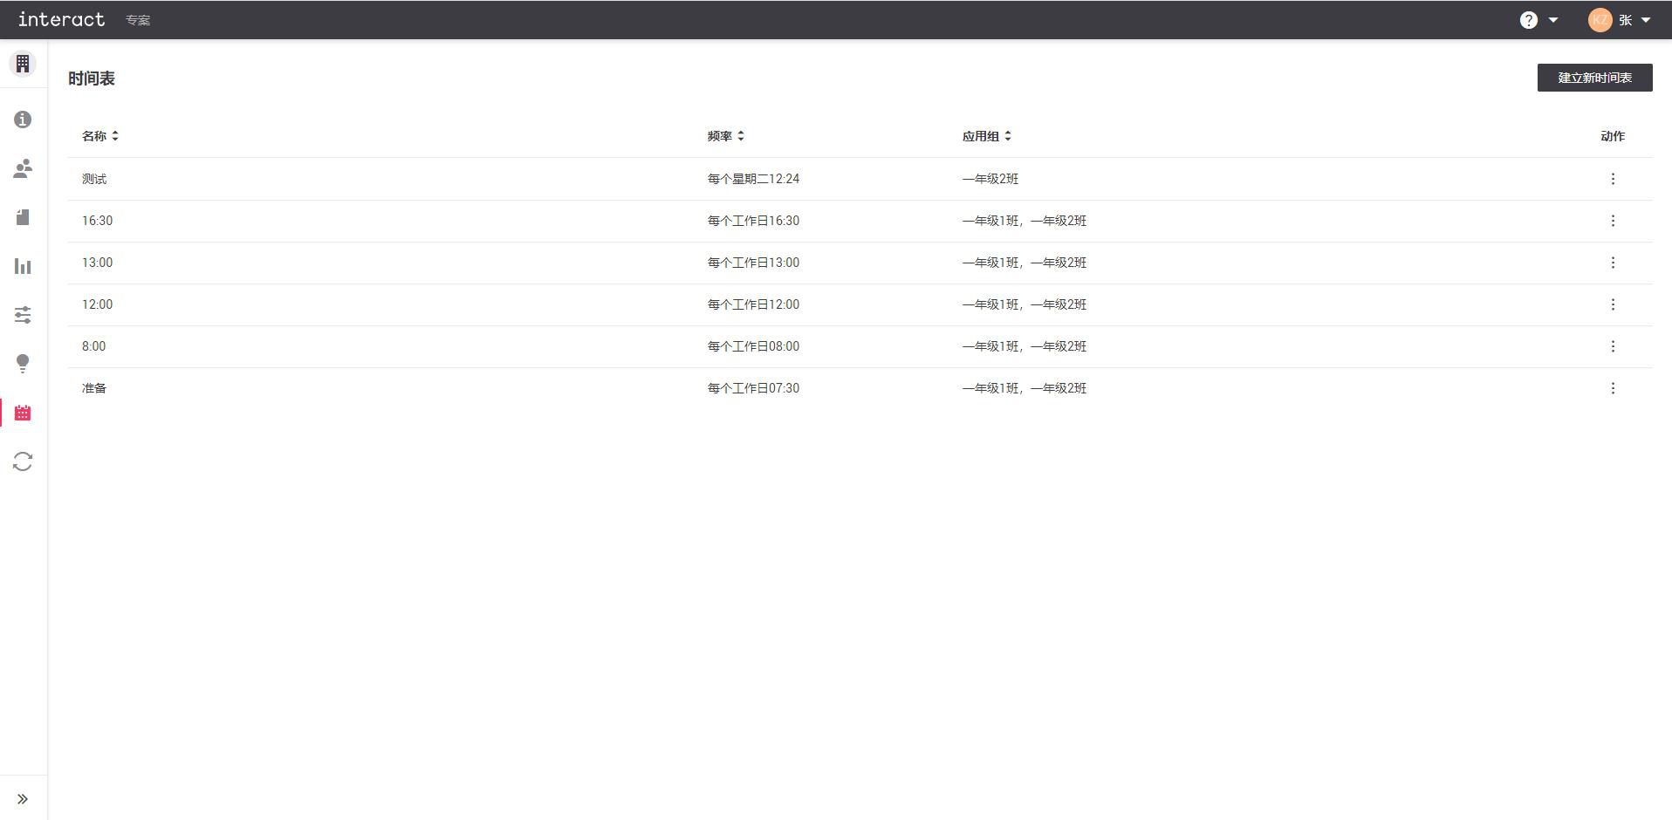Click the 动作 column header
This screenshot has width=1672, height=820.
tap(1613, 136)
